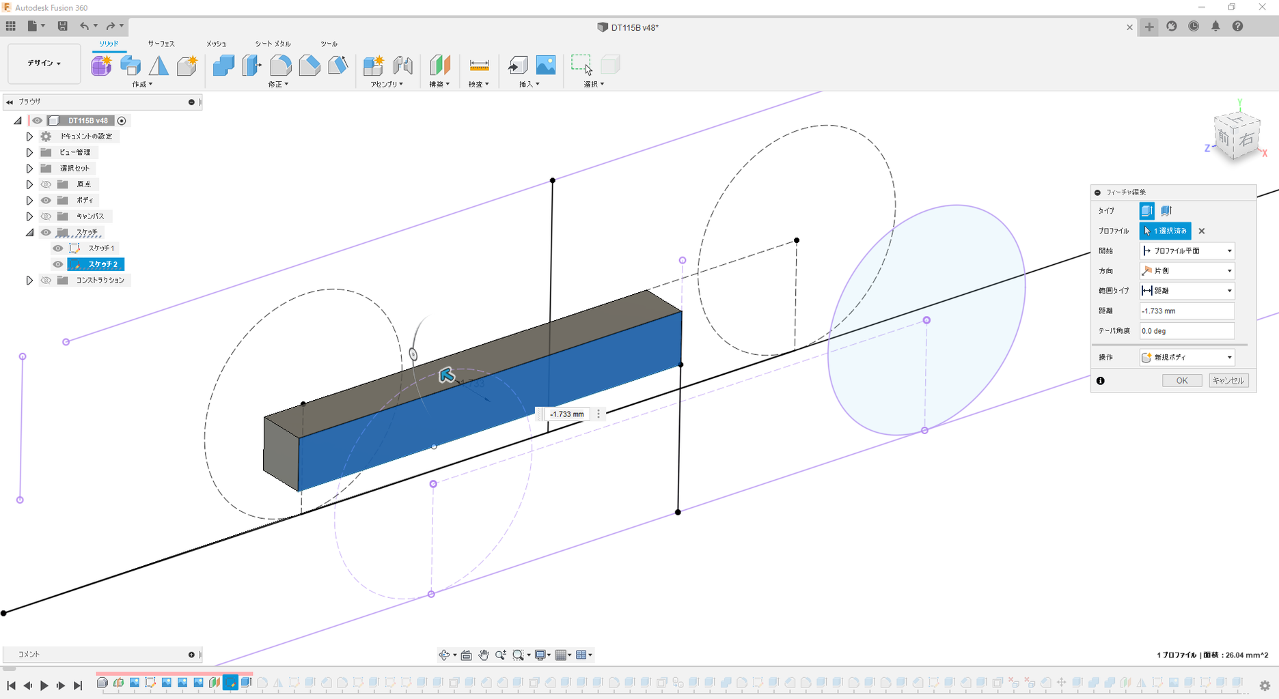Hide スケッチ2 using its eye icon

pyautogui.click(x=58, y=264)
